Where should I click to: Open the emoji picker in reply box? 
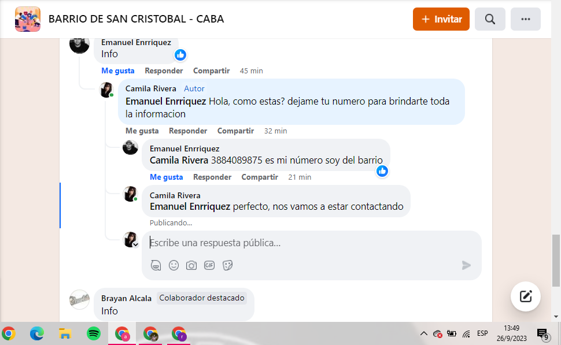click(174, 265)
